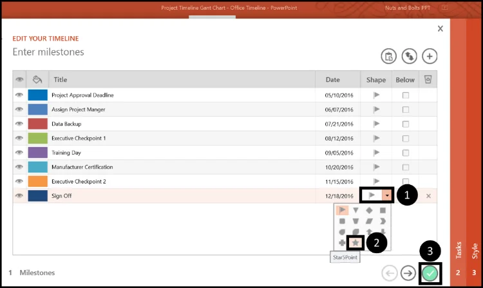Choose the parallelogram shape in the palette
This screenshot has width=483, height=288.
(x=369, y=221)
